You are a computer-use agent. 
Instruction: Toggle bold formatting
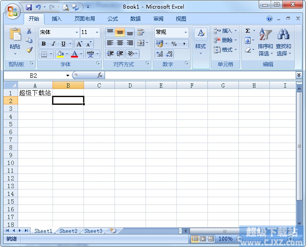(43, 44)
